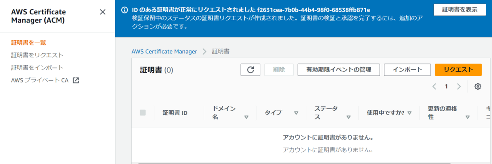
Task: Click the refresh certificates icon button
Action: click(x=251, y=70)
